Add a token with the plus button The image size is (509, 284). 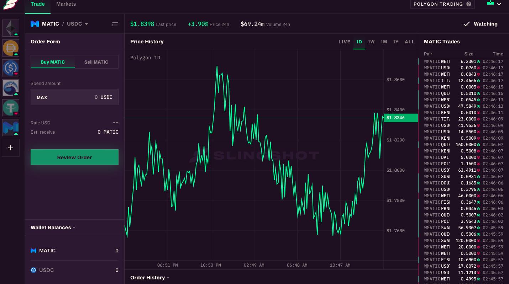11,148
